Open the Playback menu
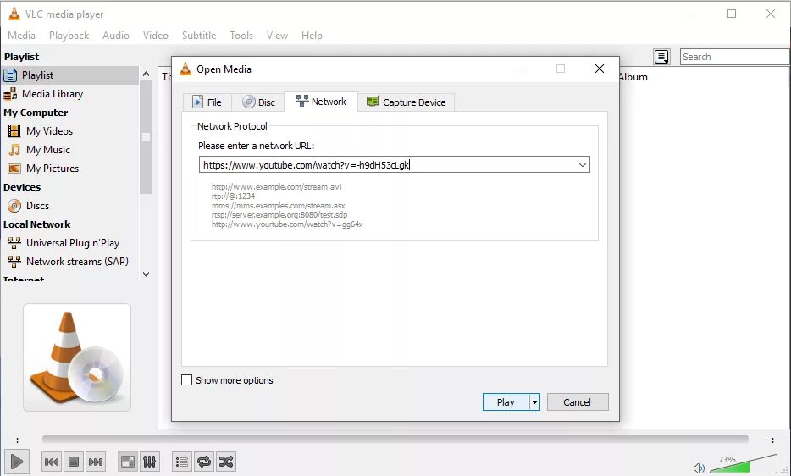The width and height of the screenshot is (791, 476). [x=69, y=36]
